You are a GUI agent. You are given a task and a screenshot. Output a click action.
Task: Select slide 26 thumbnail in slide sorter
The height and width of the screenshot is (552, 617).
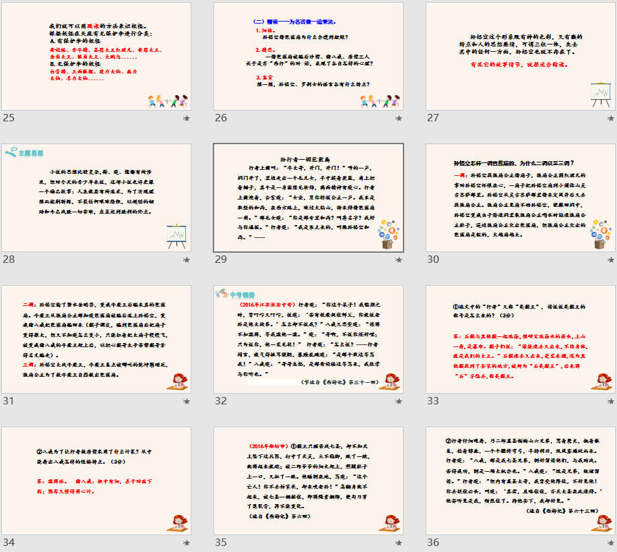coord(308,57)
